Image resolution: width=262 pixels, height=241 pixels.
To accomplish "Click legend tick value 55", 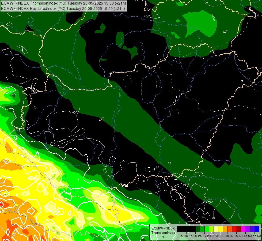I will (x=255, y=236).
